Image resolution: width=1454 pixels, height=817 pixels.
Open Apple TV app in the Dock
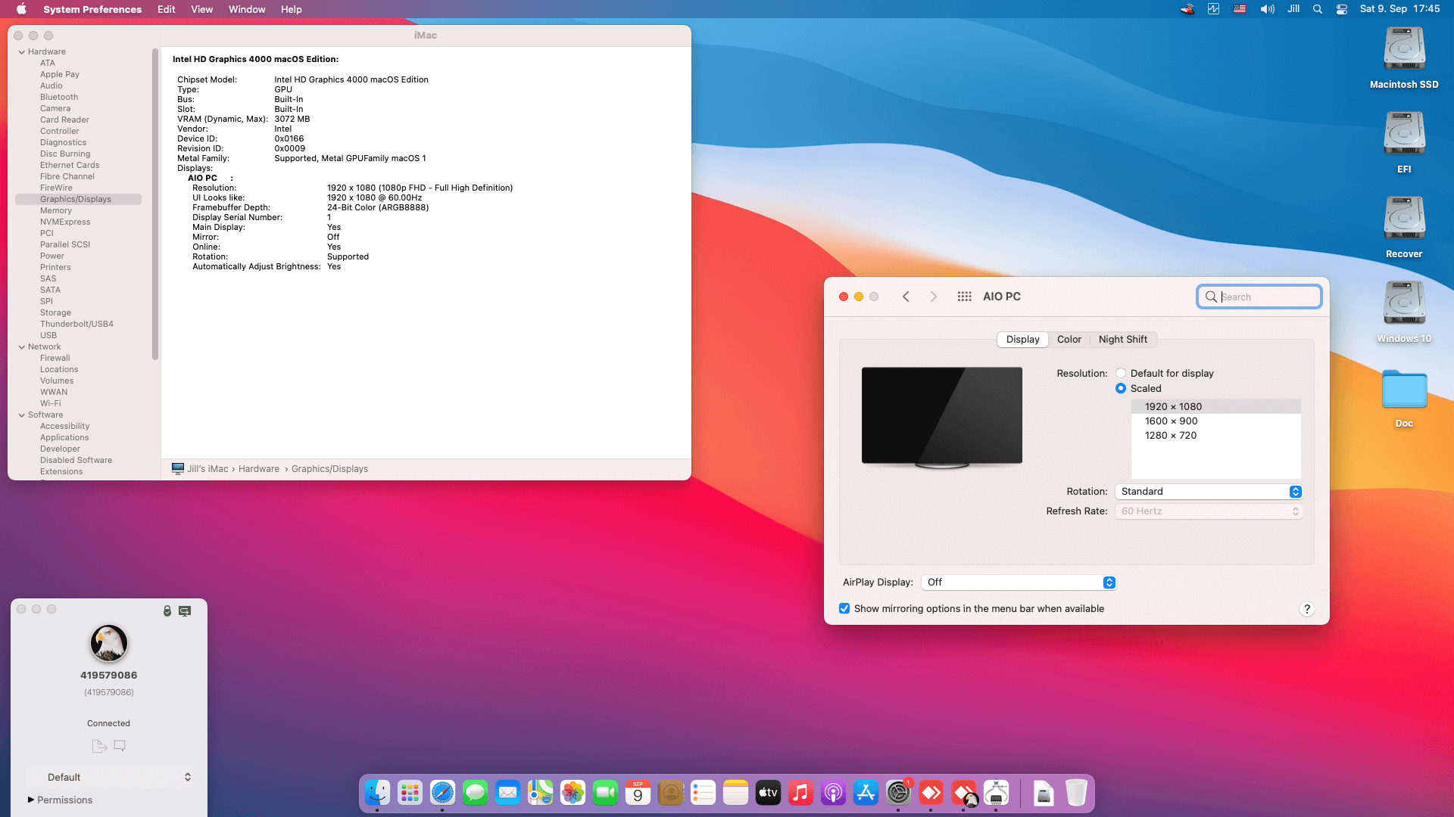[x=768, y=793]
